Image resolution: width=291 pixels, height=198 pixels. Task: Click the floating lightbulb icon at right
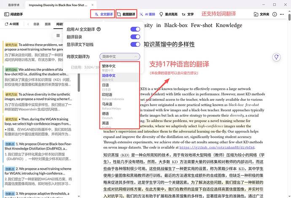pos(276,57)
